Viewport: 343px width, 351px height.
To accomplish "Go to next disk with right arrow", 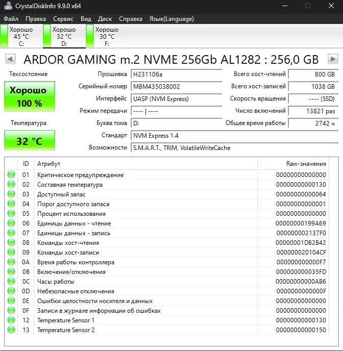I will tap(333, 59).
